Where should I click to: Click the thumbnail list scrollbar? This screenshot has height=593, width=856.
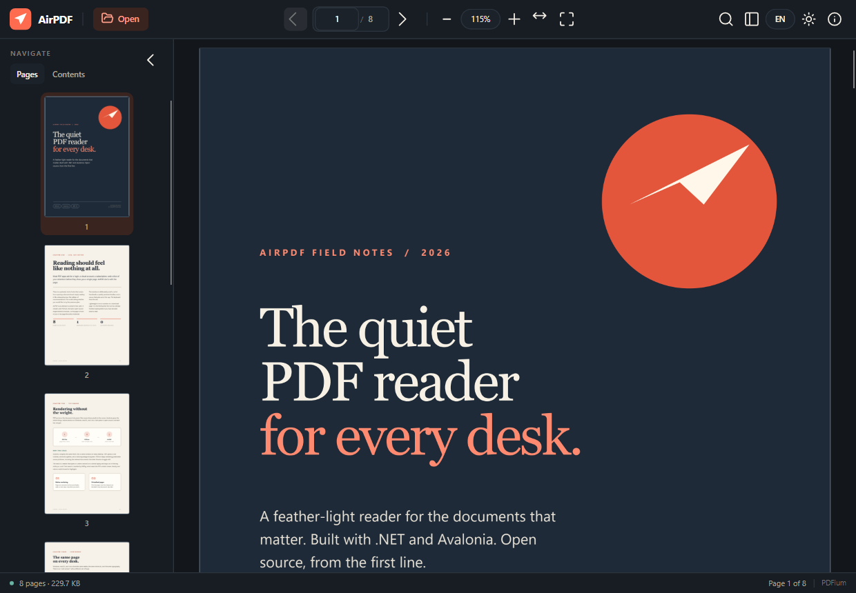[x=171, y=193]
